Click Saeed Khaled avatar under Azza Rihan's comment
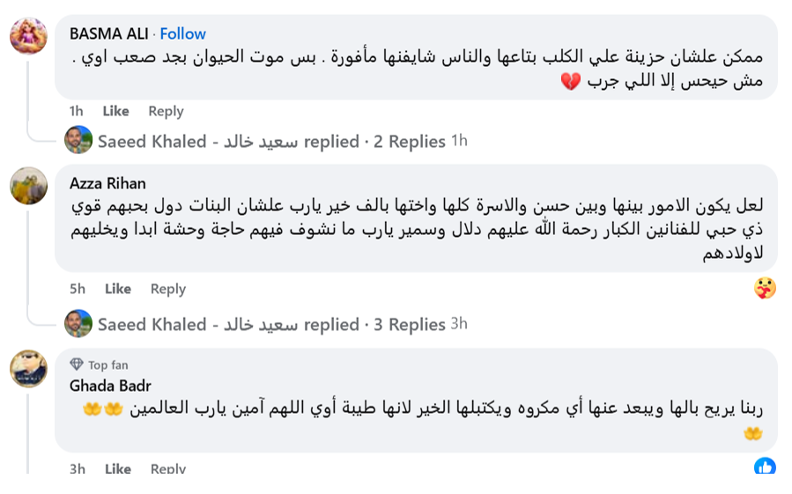This screenshot has width=792, height=494. 78,323
